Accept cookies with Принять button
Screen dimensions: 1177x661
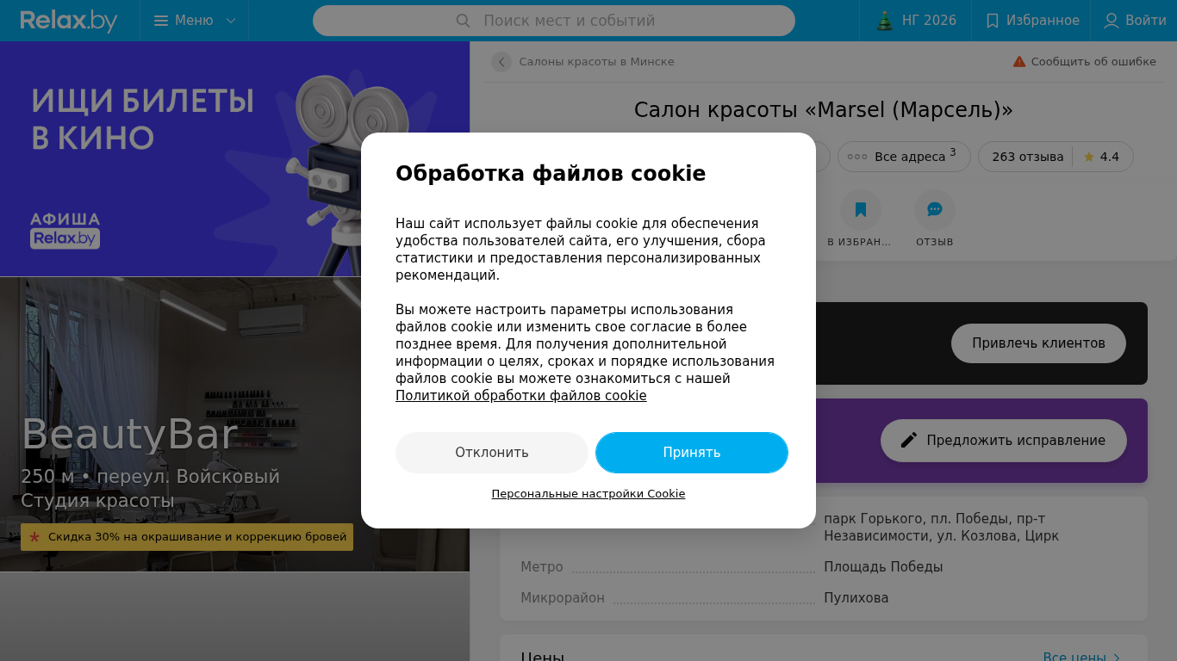pyautogui.click(x=692, y=453)
